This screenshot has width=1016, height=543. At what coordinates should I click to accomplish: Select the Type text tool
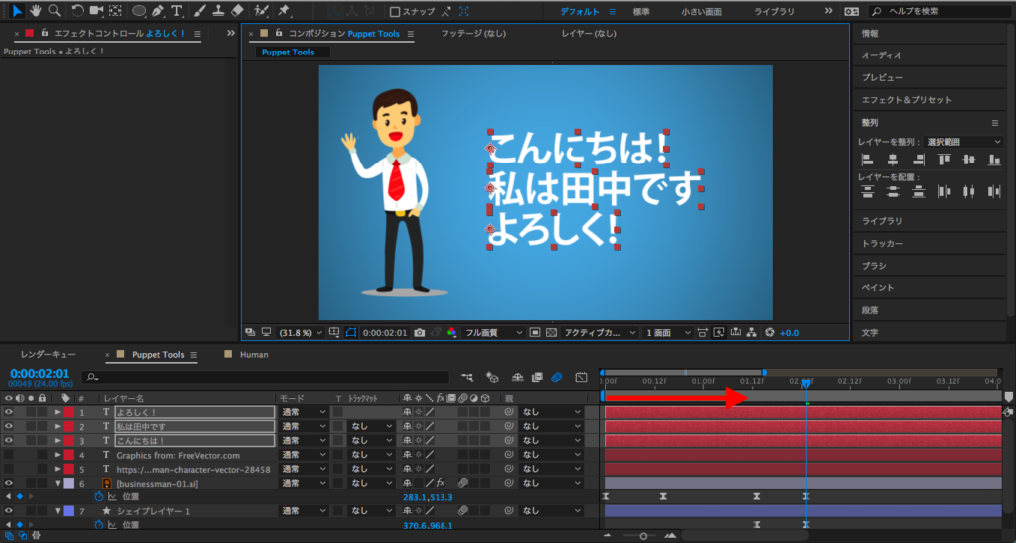[x=177, y=11]
